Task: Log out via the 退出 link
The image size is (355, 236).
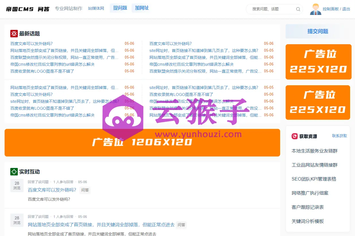Action: coord(346,9)
